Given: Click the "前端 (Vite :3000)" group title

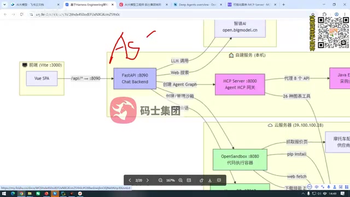Looking at the screenshot, I should click(x=42, y=65).
